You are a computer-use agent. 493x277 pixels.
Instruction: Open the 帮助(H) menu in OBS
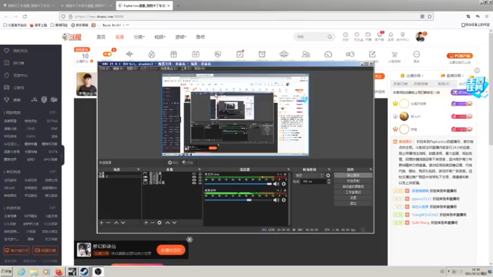[200, 68]
